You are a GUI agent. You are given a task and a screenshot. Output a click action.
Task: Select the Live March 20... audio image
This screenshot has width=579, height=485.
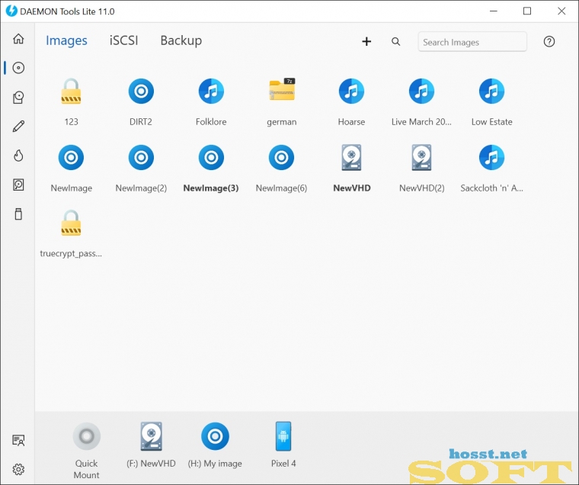click(x=421, y=91)
